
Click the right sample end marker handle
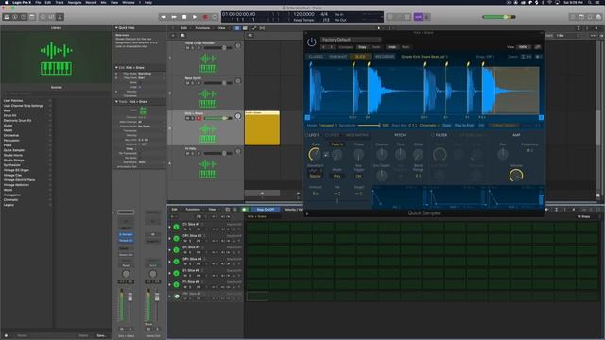pyautogui.click(x=541, y=117)
